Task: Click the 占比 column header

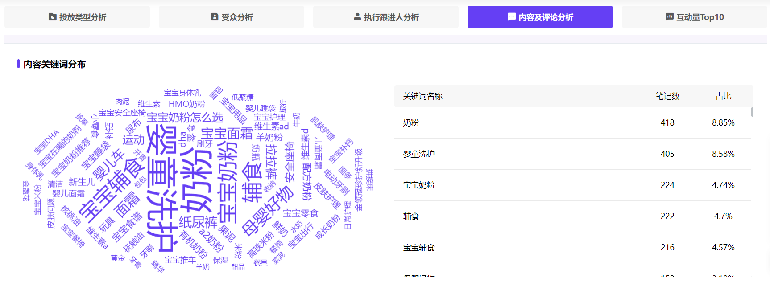Action: [x=723, y=96]
